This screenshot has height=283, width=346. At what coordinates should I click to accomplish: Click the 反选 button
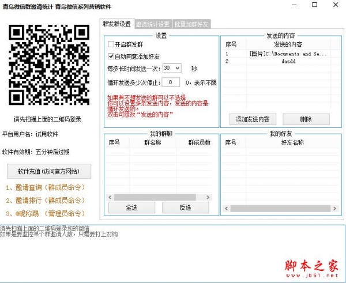pos(185,207)
